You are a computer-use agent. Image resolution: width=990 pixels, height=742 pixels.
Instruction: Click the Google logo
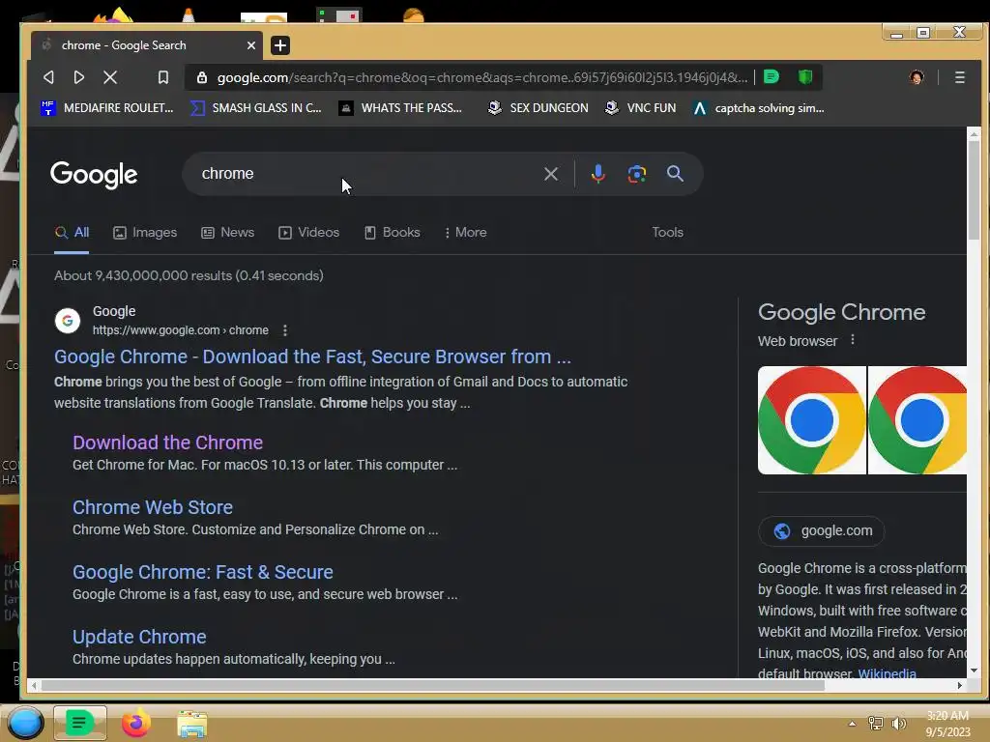pos(94,175)
